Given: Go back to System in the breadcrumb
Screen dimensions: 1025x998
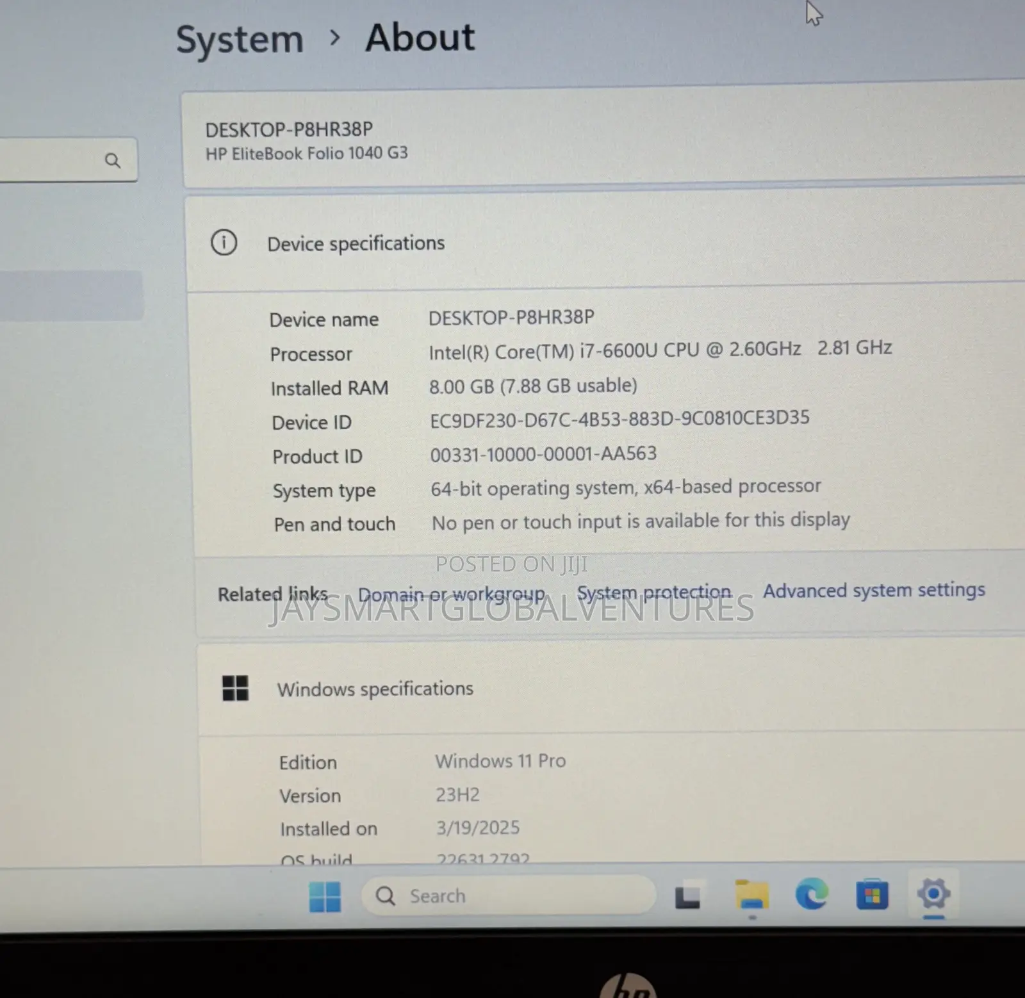Looking at the screenshot, I should (240, 40).
